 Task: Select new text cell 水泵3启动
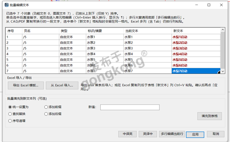(x=196, y=48)
